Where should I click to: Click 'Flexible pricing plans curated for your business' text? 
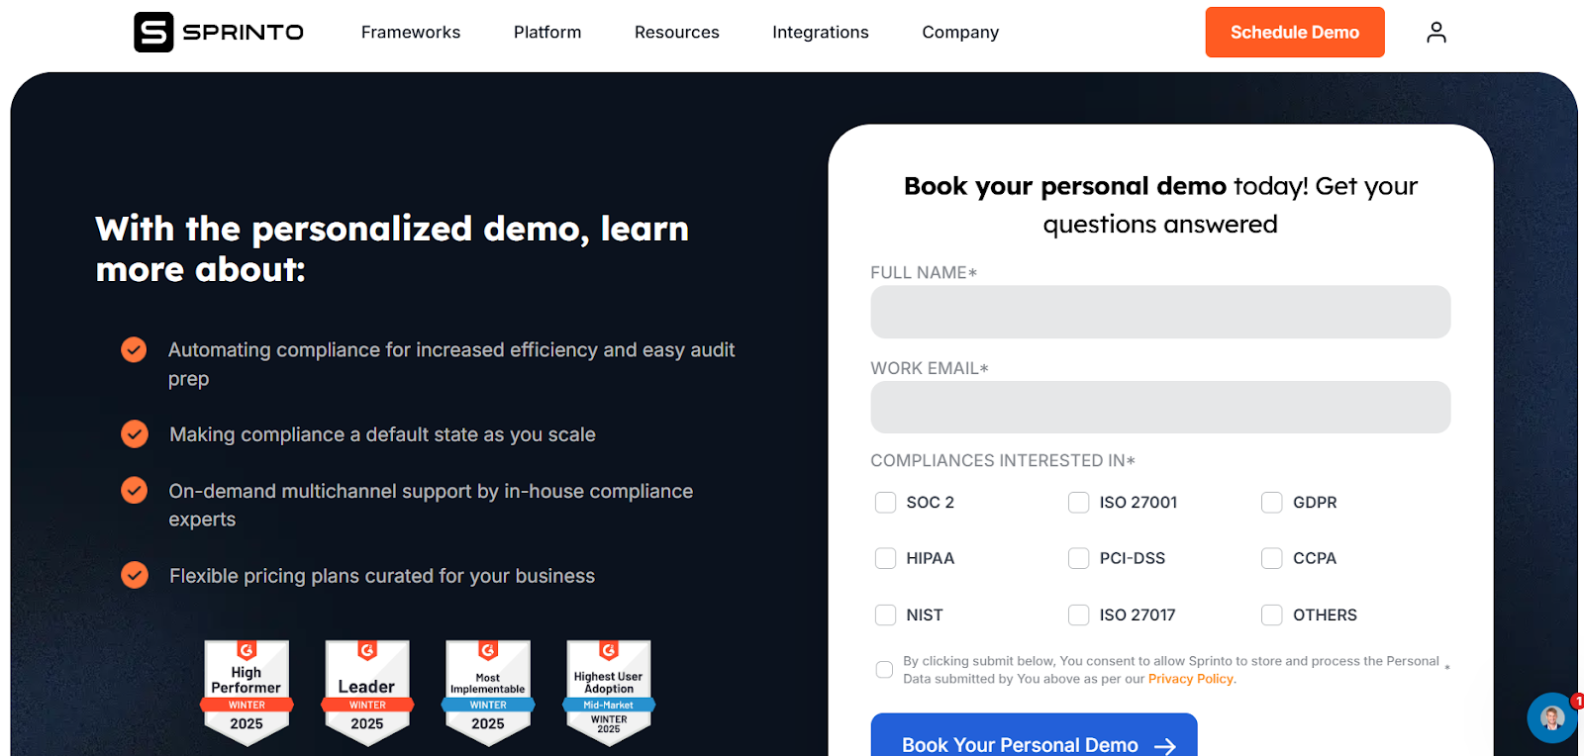pos(382,576)
